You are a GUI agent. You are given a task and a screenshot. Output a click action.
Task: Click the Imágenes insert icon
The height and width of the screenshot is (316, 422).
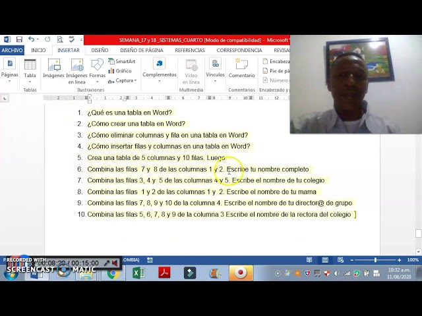pos(53,68)
